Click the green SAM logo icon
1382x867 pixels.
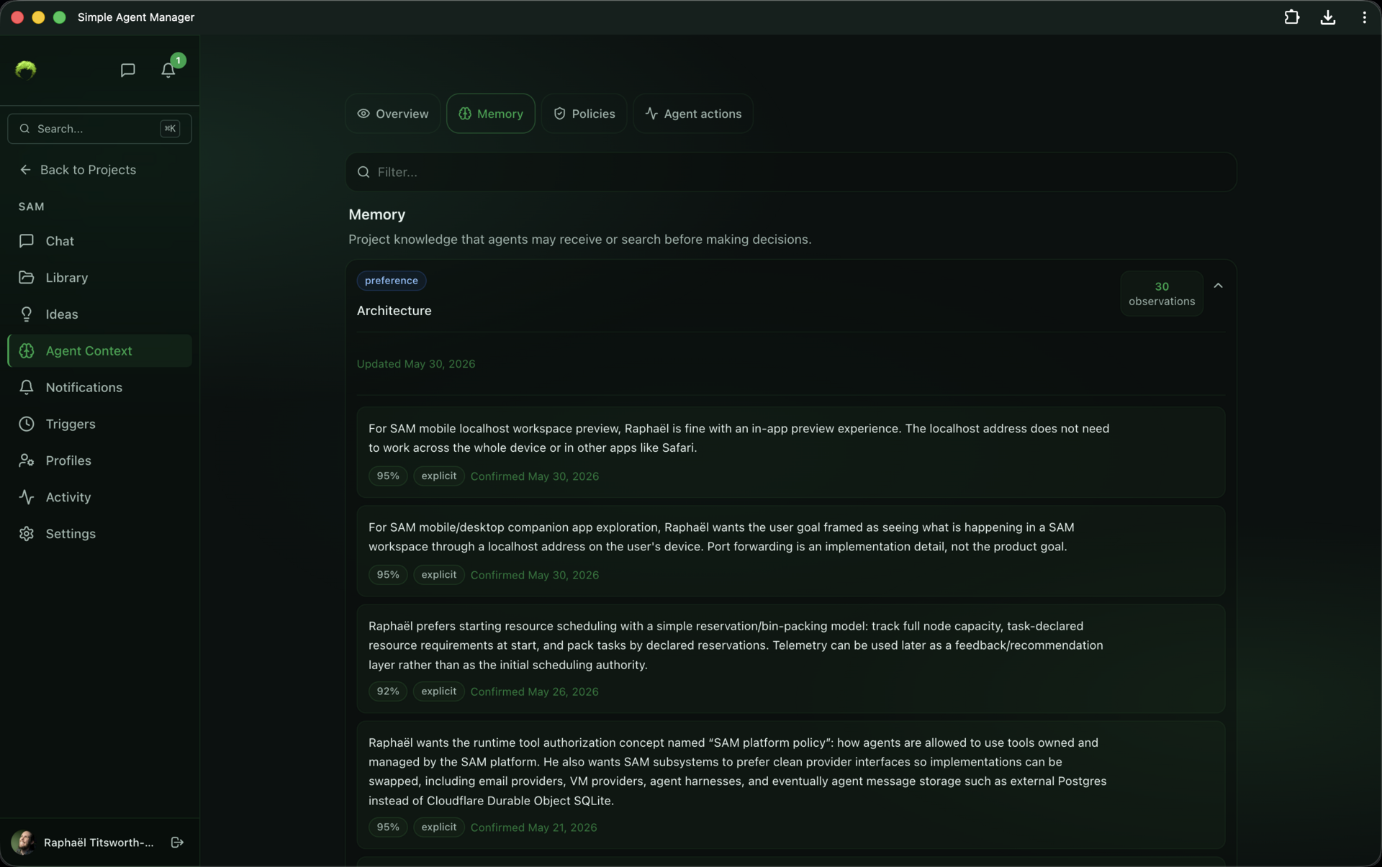(26, 70)
